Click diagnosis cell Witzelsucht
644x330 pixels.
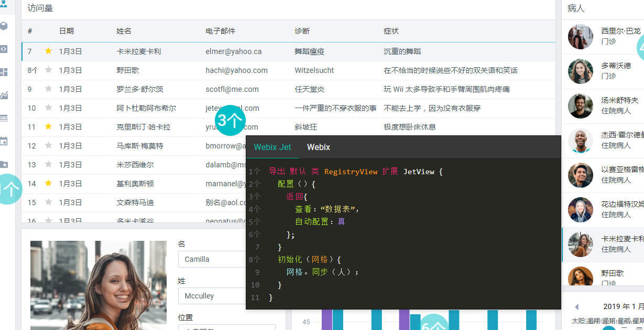(x=314, y=70)
